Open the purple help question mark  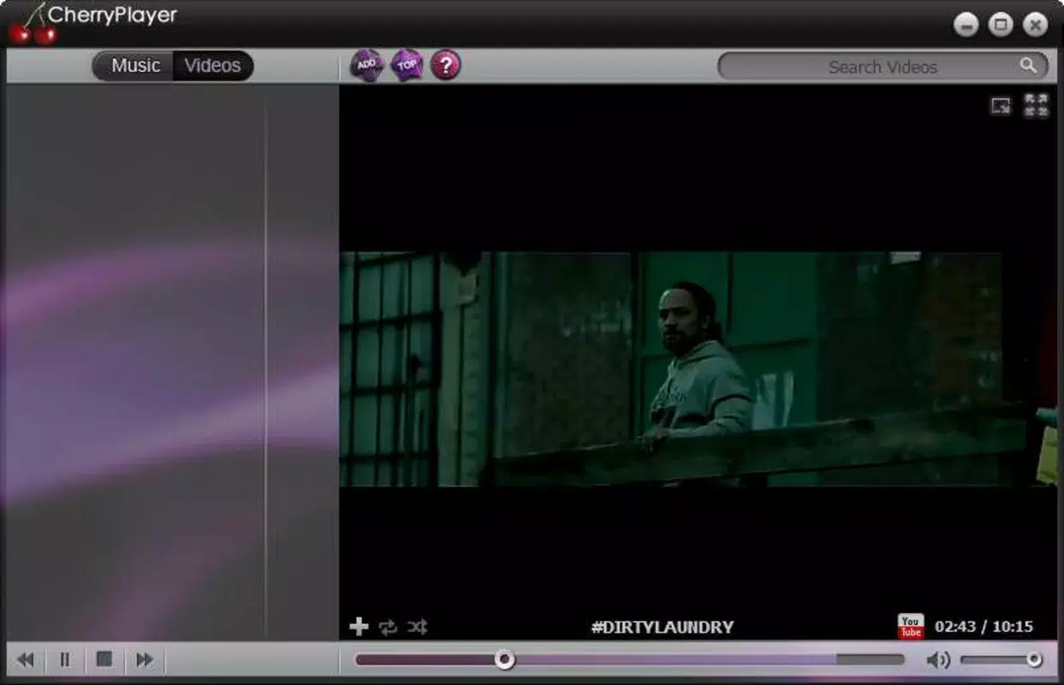[x=445, y=65]
